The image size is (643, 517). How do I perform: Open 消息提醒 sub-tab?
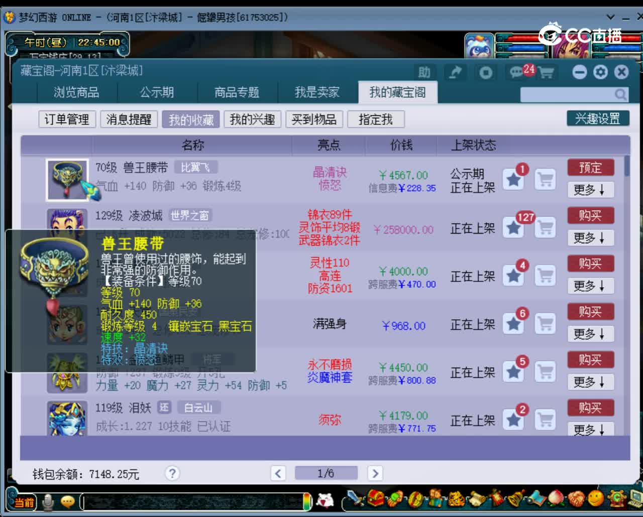129,119
